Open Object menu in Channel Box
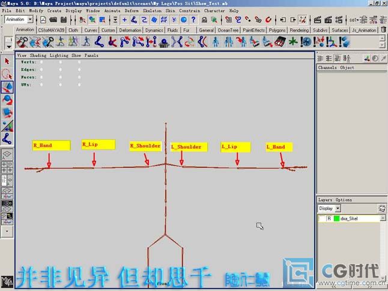The height and width of the screenshot is (291, 388). (347, 67)
